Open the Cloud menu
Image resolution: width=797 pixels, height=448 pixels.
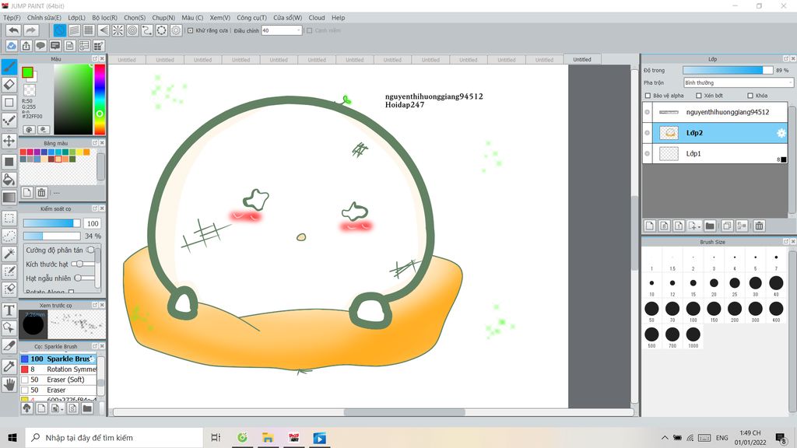pos(317,18)
